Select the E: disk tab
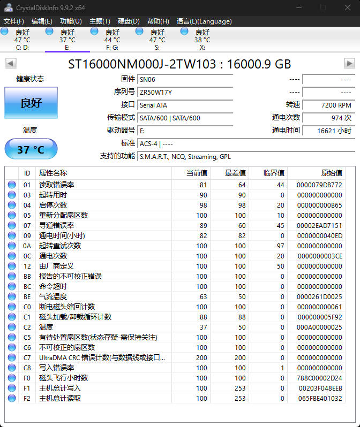This screenshot has height=427, width=360. tap(67, 39)
